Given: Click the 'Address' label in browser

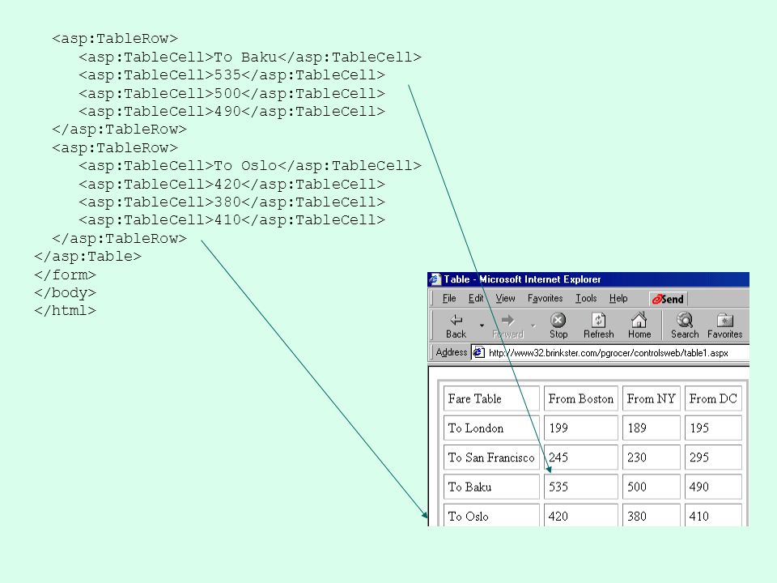Looking at the screenshot, I should click(451, 352).
